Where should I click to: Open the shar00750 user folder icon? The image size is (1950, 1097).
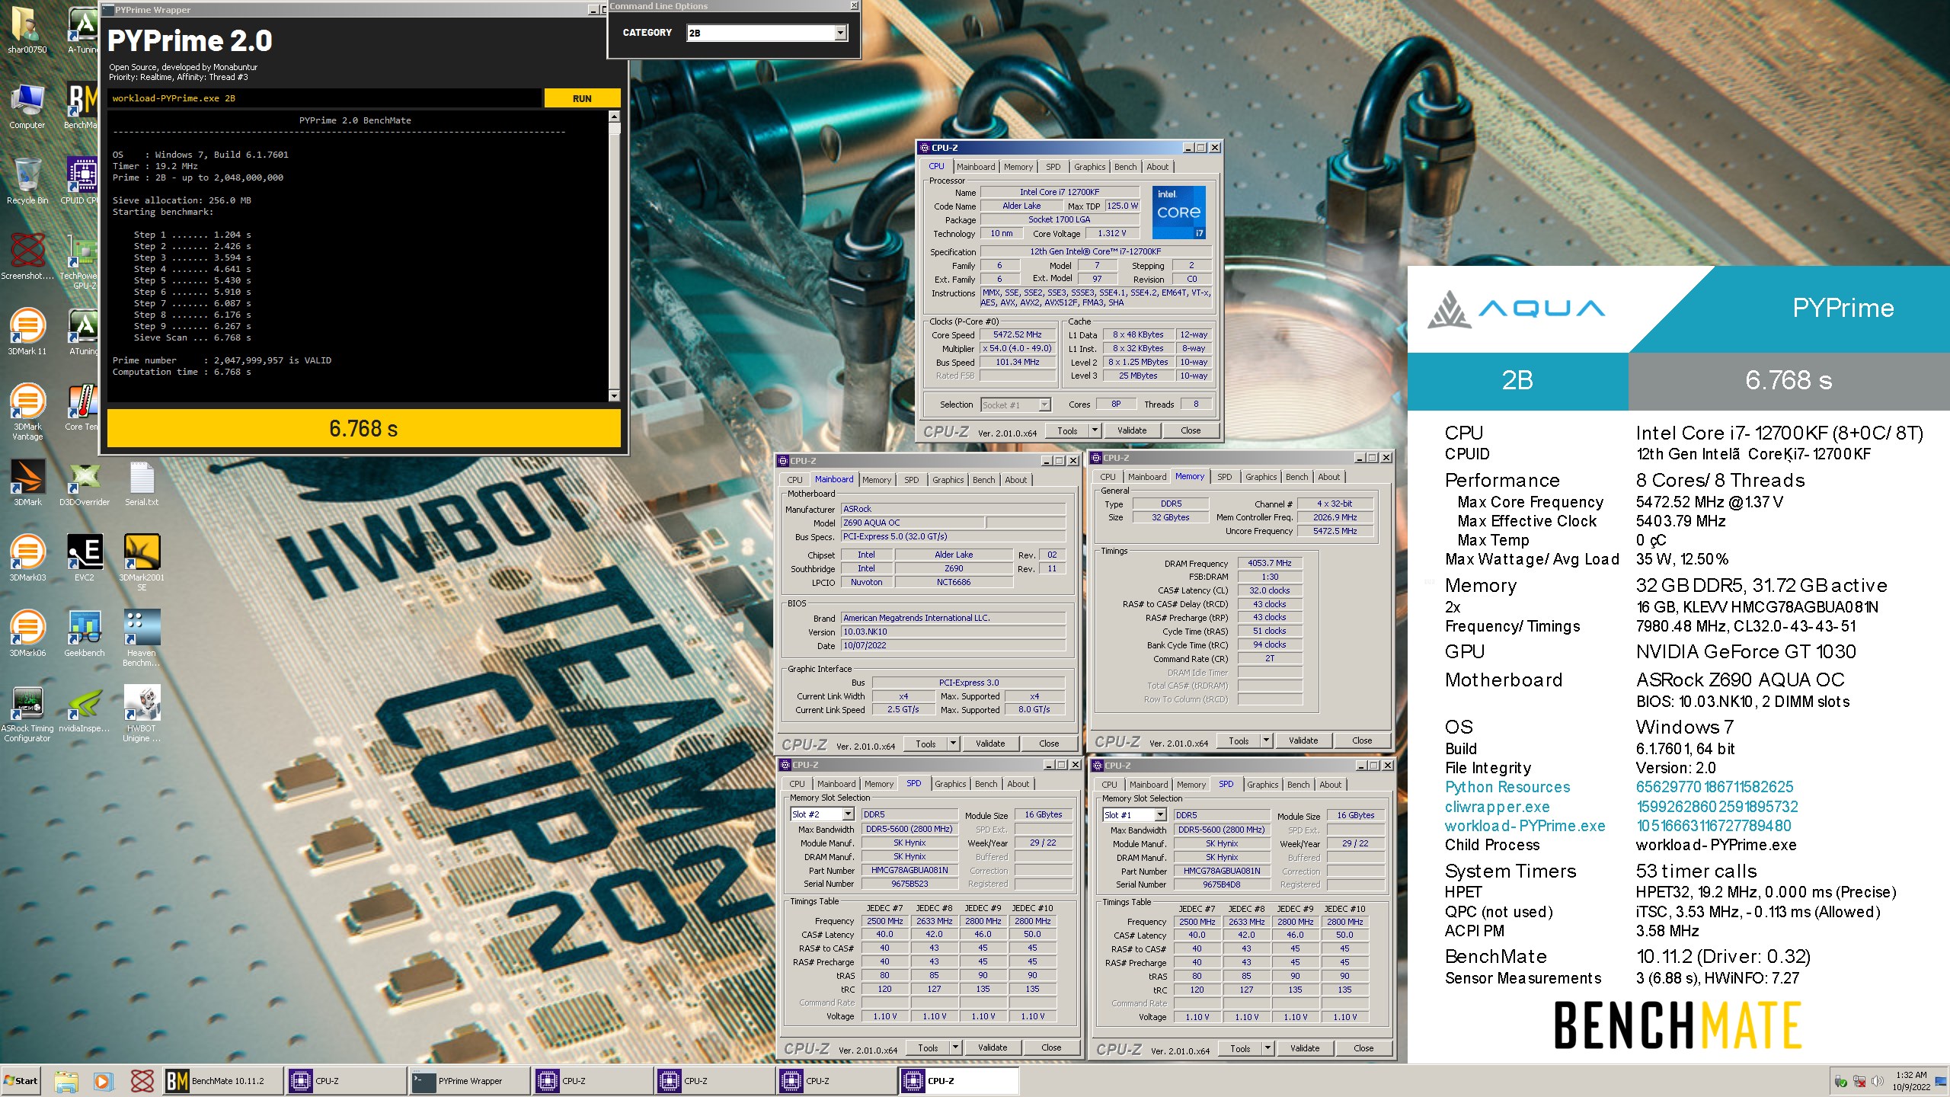coord(27,30)
